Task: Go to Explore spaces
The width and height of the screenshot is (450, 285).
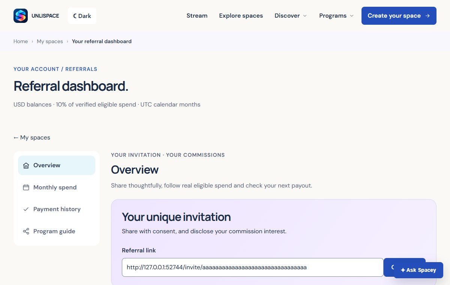Action: pos(241,16)
